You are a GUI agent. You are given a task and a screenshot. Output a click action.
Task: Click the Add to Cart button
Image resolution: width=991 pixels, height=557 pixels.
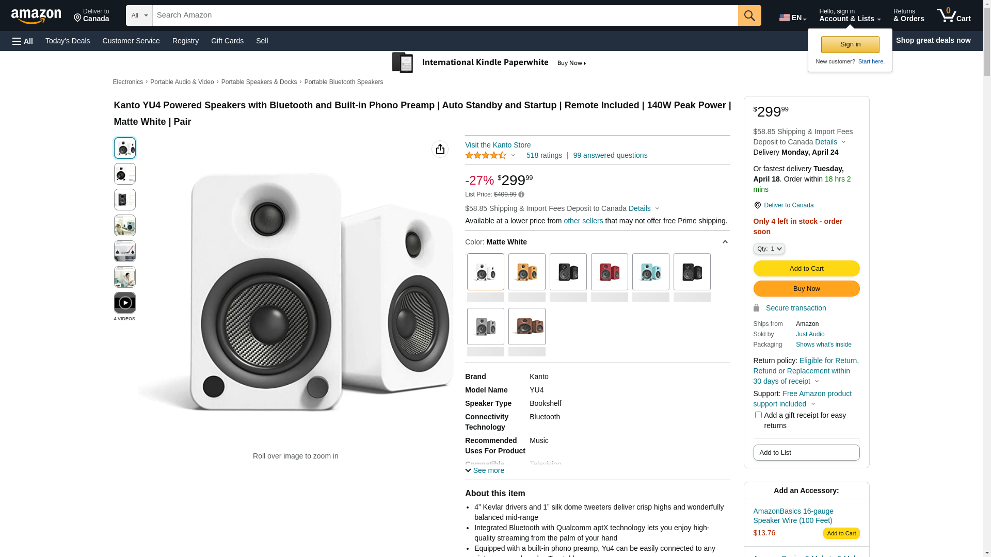[x=806, y=268]
